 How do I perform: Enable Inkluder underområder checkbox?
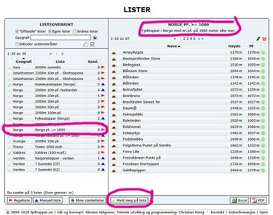click(17, 44)
